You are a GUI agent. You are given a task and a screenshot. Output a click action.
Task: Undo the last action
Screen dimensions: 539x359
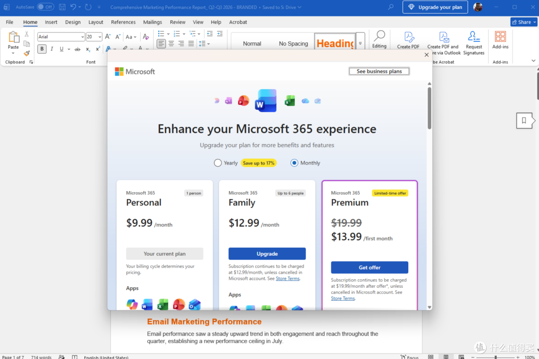pos(73,7)
